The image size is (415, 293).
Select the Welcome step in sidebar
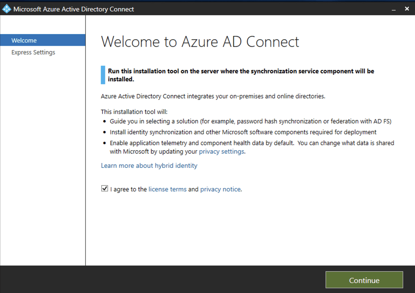click(x=24, y=41)
